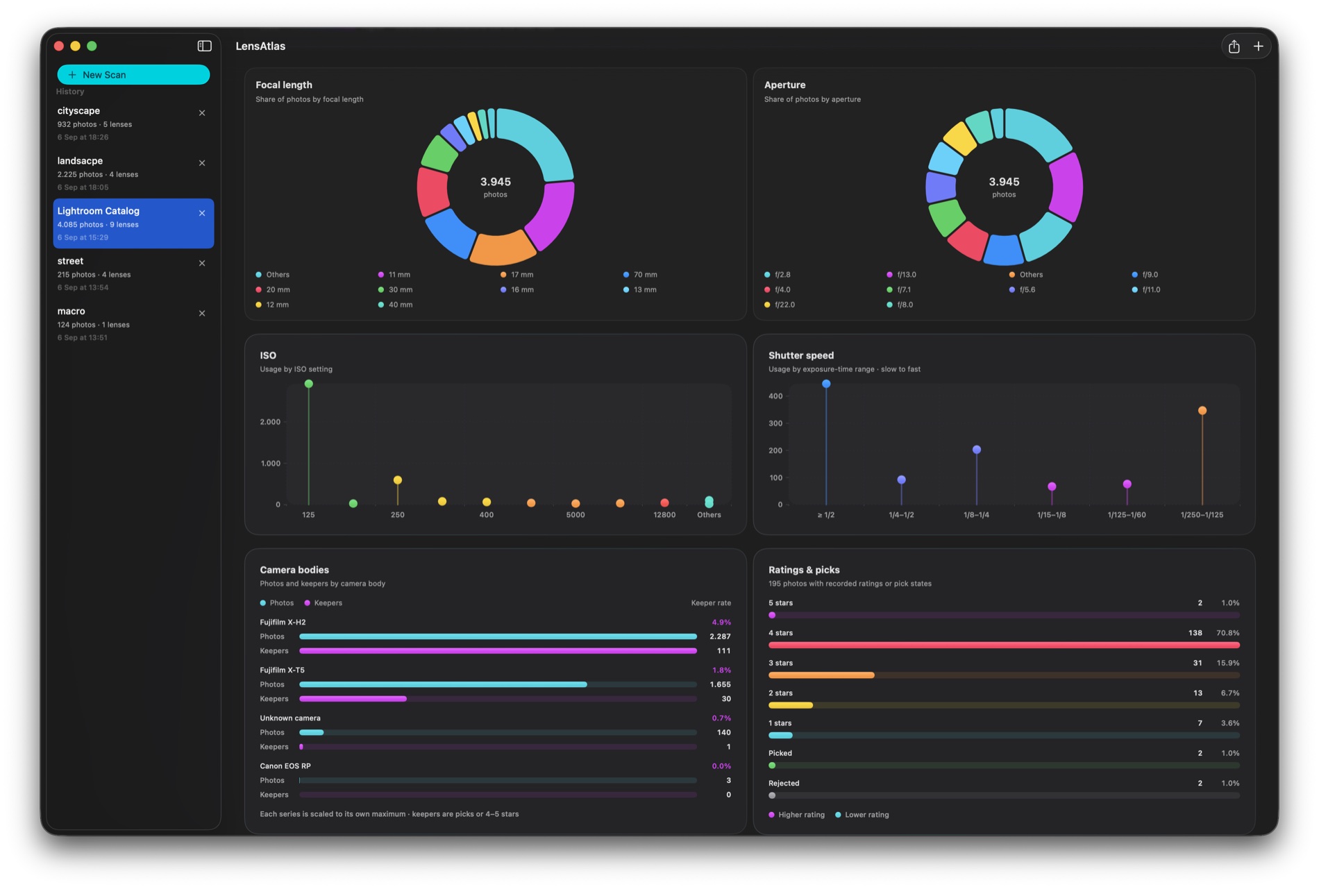Click the green ISO 125 data point
Screen dimensions: 1319x889
pos(309,384)
